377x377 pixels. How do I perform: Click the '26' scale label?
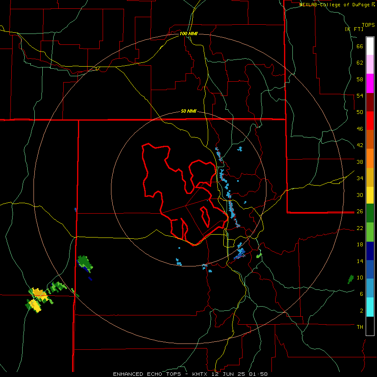point(360,212)
